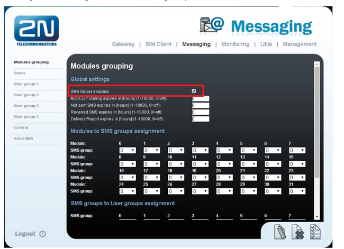Open SMS group dropdown for Module 7

(x=297, y=150)
